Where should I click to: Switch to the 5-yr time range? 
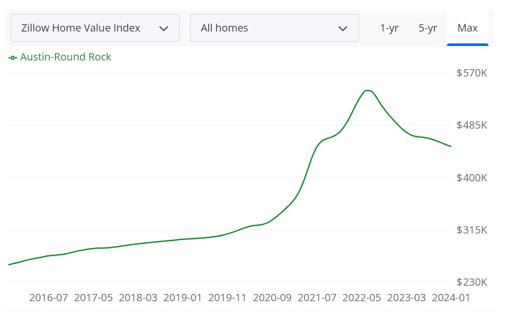point(427,28)
